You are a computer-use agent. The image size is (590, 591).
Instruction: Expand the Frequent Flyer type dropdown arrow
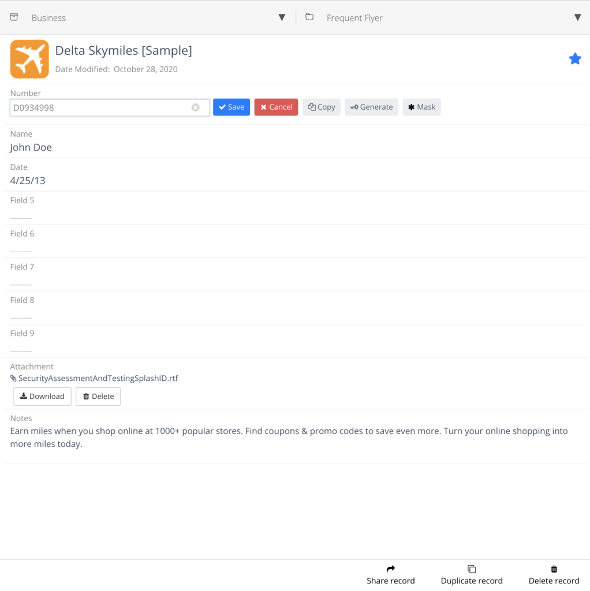coord(577,17)
